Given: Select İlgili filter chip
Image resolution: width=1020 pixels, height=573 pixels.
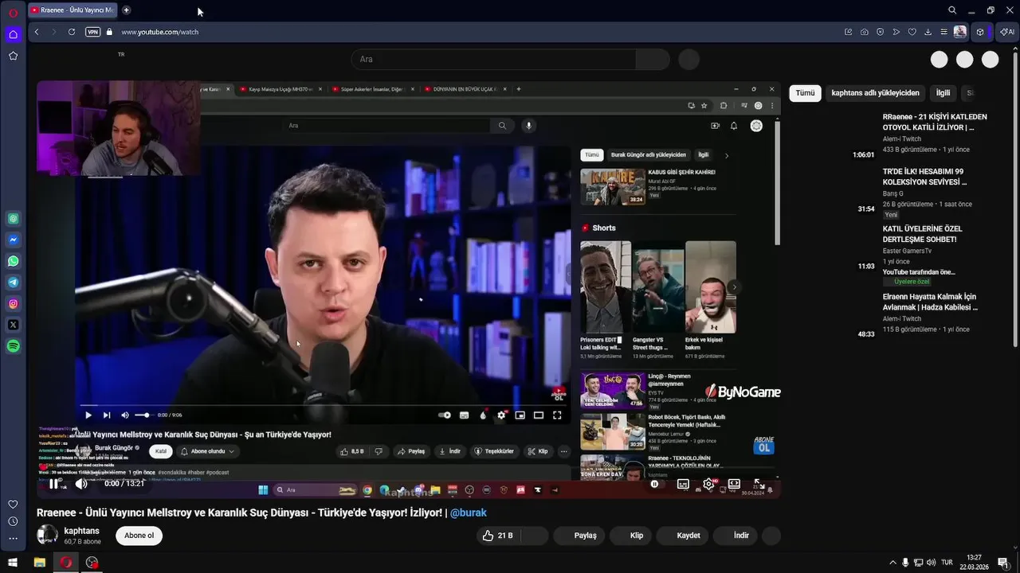Looking at the screenshot, I should pos(943,93).
